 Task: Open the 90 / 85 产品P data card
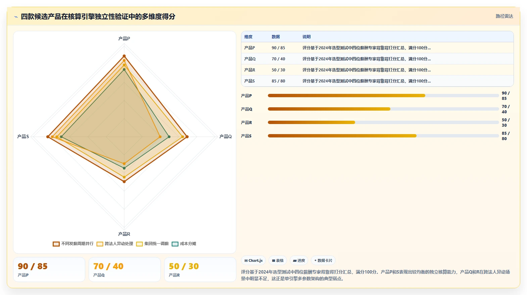[x=49, y=270]
